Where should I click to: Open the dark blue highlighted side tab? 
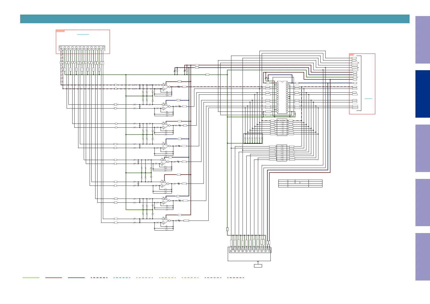tap(423, 94)
